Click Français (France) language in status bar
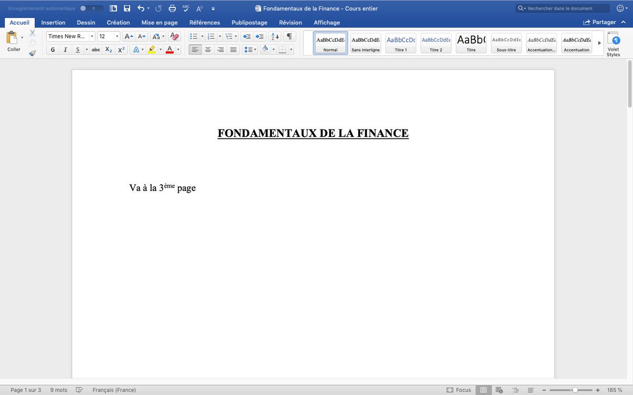Screen dimensions: 633x395 [x=114, y=390]
